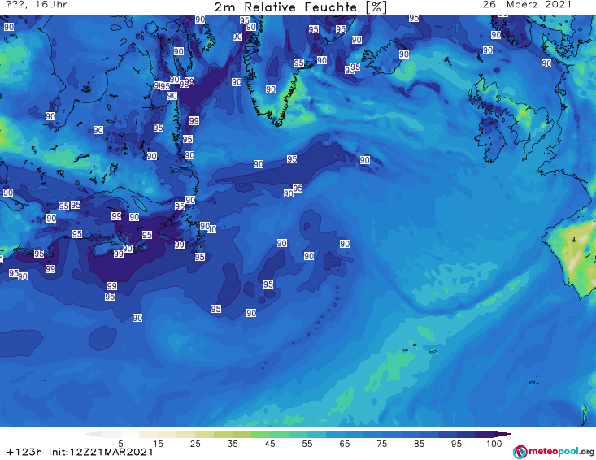Click the '???, 16Uhr' time label
The width and height of the screenshot is (596, 460).
coord(37,5)
